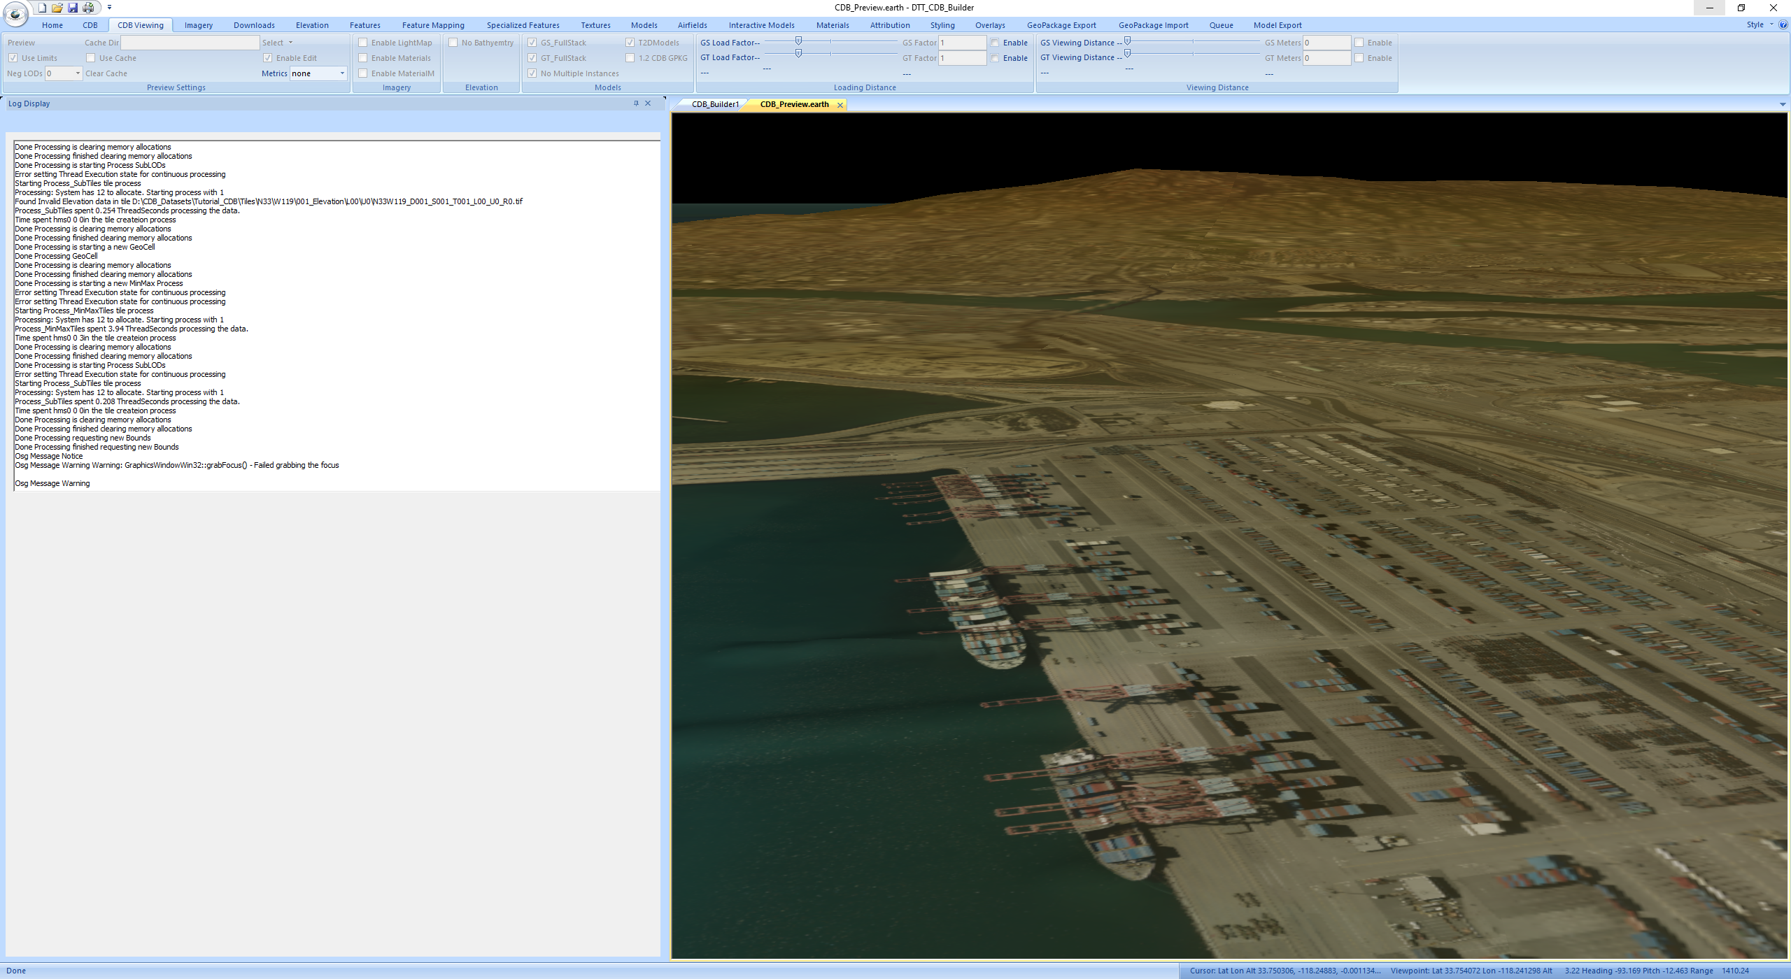Open the Specialized Features ribbon tab
Screen dimensions: 1791x979
(523, 25)
